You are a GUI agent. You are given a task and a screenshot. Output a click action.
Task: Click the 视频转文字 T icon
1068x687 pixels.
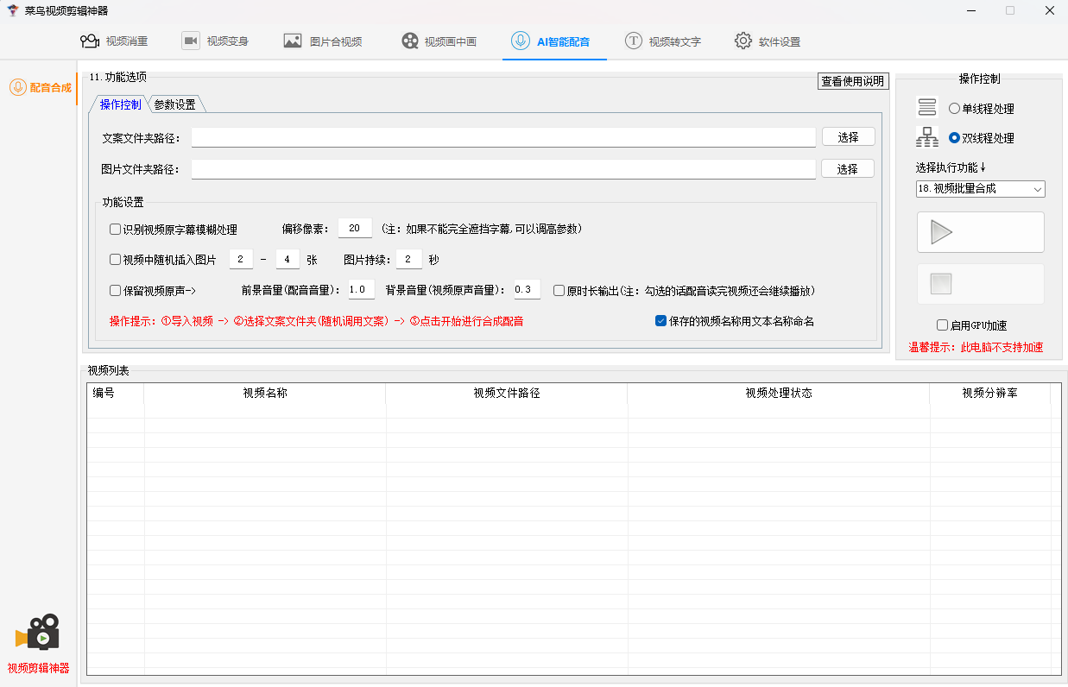[x=634, y=41]
